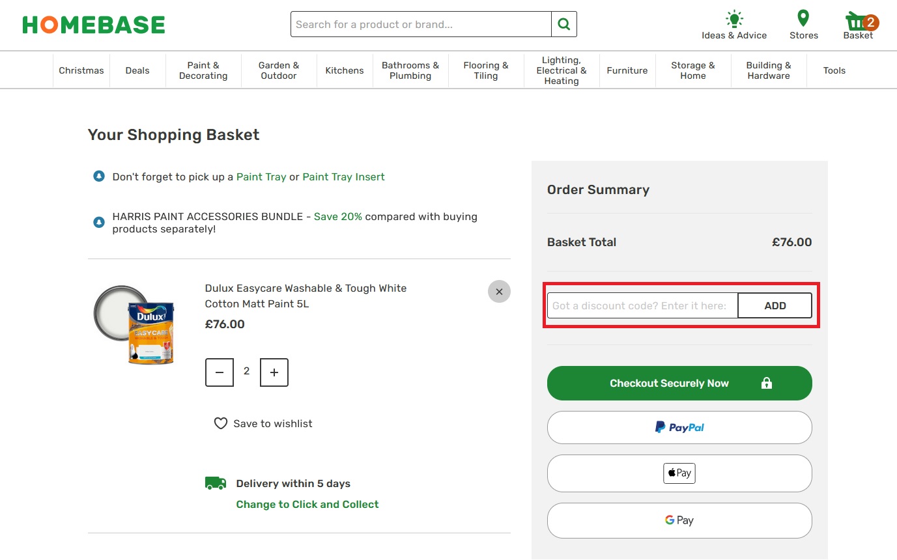Click the Basket Total £76.00 amount
Viewport: 897px width, 560px height.
[x=792, y=242]
